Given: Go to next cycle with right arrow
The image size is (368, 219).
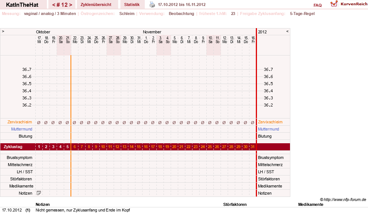Looking at the screenshot, I should pyautogui.click(x=71, y=5).
